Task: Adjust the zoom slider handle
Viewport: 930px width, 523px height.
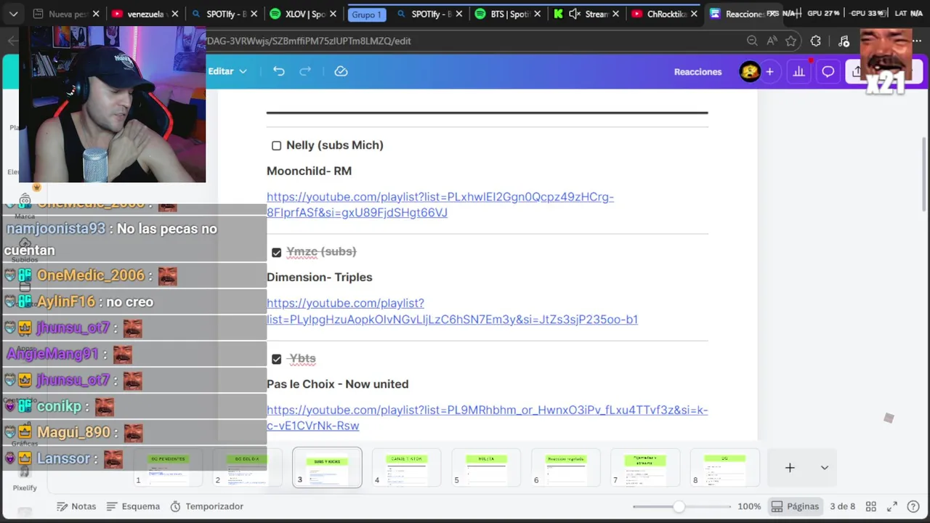Action: [679, 506]
